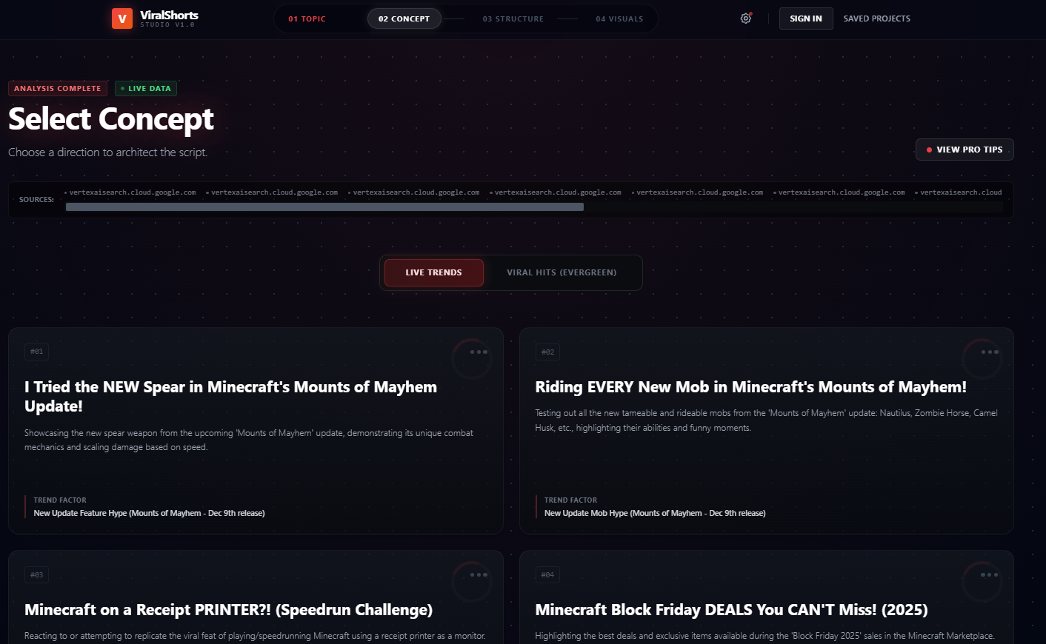Screen dimensions: 1046x644
Task: Click the VIEW PRO TIPS button
Action: (965, 150)
